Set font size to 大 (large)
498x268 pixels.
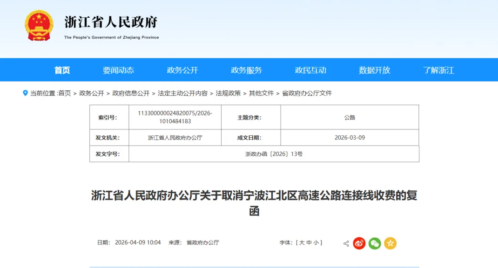(x=302, y=242)
